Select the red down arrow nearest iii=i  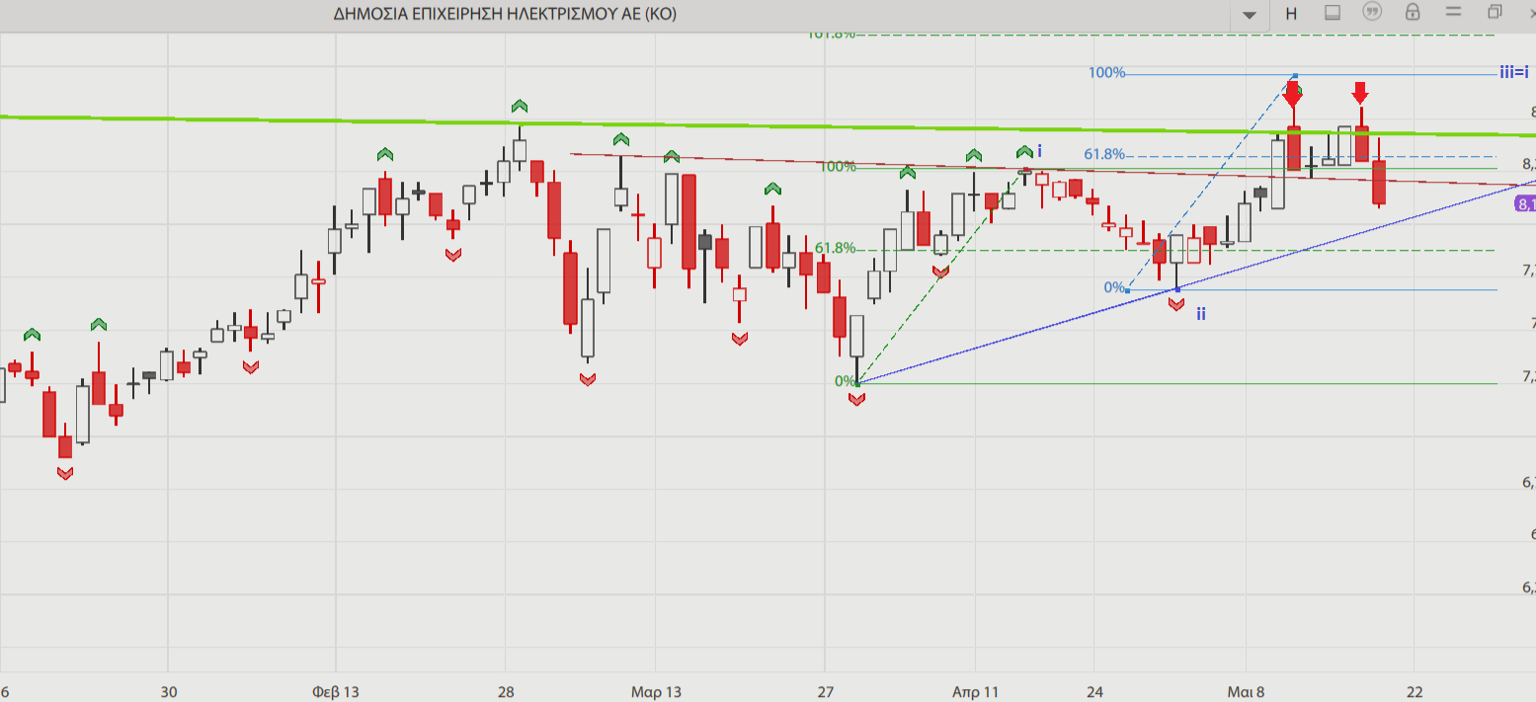tap(1360, 94)
